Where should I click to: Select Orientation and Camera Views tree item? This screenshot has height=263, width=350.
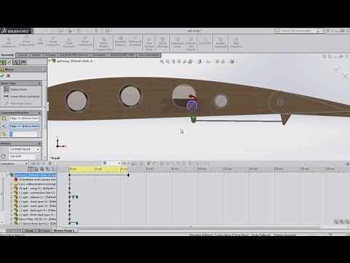pyautogui.click(x=35, y=180)
